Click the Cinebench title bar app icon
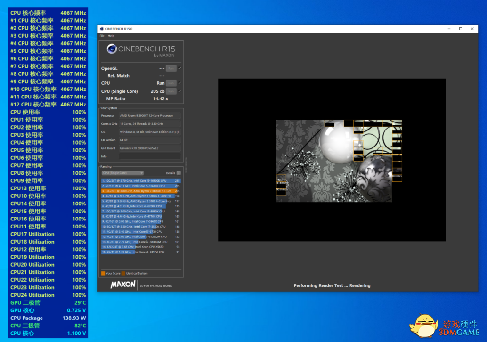Screen dimensions: 487x342 tap(102, 29)
